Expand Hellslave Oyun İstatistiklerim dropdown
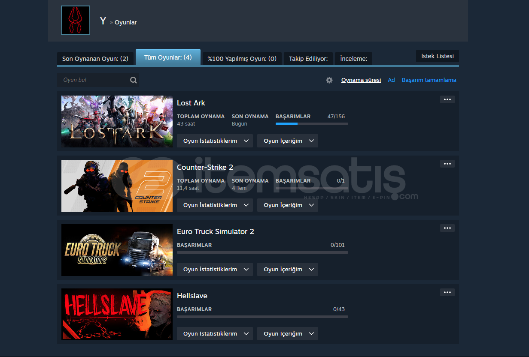 pyautogui.click(x=215, y=334)
